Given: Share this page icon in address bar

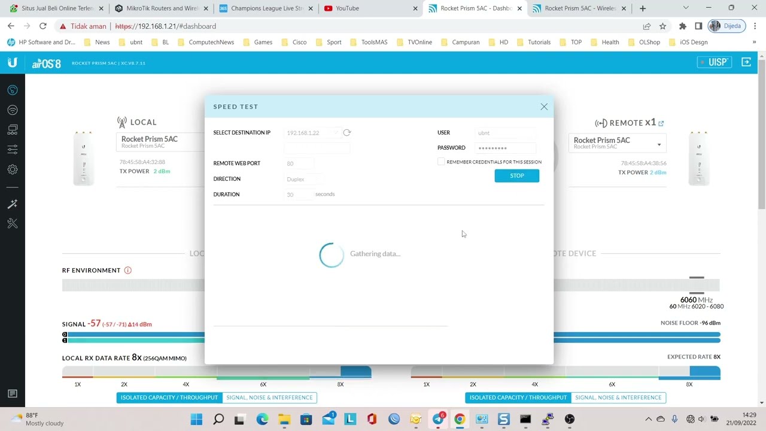Looking at the screenshot, I should (x=647, y=26).
